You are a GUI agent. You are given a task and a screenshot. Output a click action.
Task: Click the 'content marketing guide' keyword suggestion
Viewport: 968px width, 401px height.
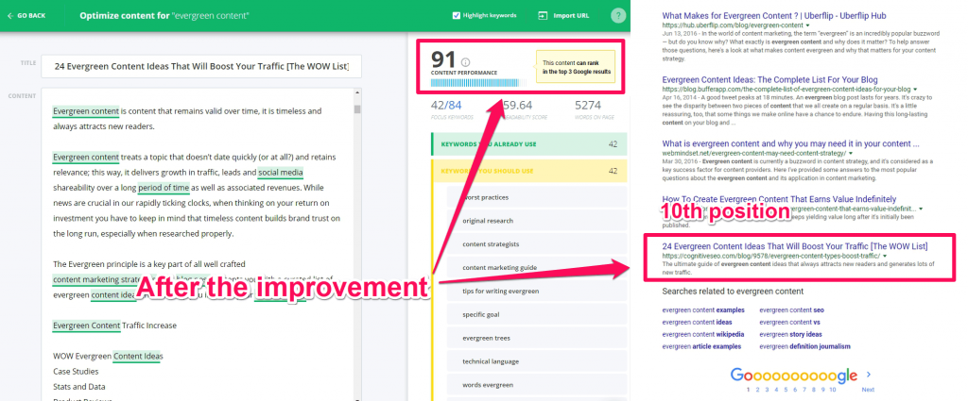coord(537,267)
